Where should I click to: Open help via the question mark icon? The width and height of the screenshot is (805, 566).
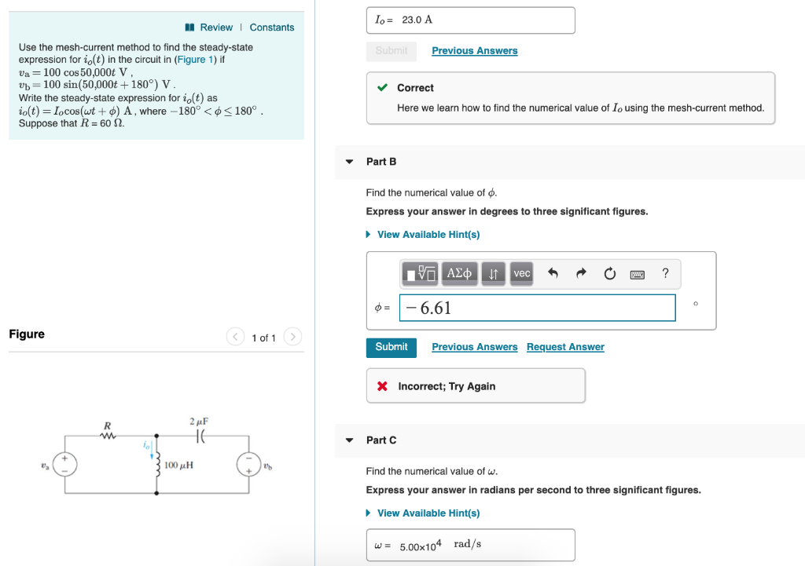coord(664,273)
